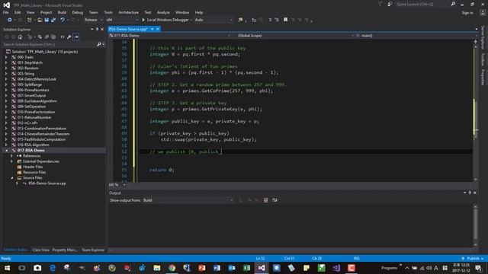Open Properties wrench icon in Solution Explorer
This screenshot has width=488, height=274.
pos(69,37)
